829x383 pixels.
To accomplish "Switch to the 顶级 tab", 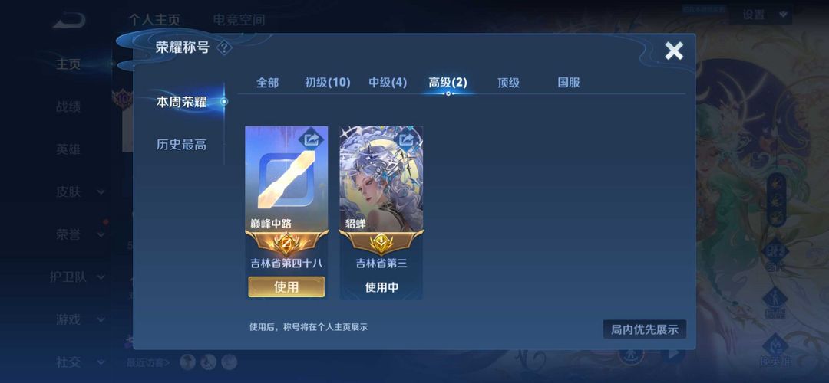I will click(x=508, y=83).
